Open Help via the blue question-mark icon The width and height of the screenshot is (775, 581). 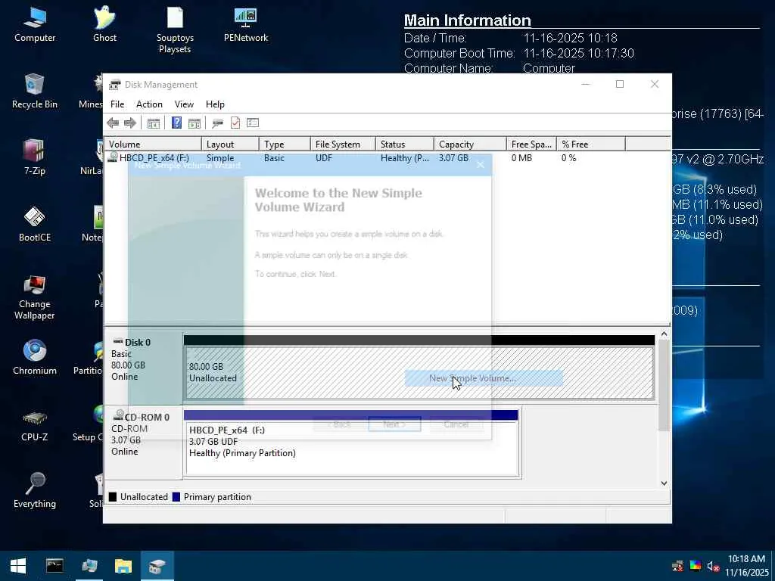[176, 123]
